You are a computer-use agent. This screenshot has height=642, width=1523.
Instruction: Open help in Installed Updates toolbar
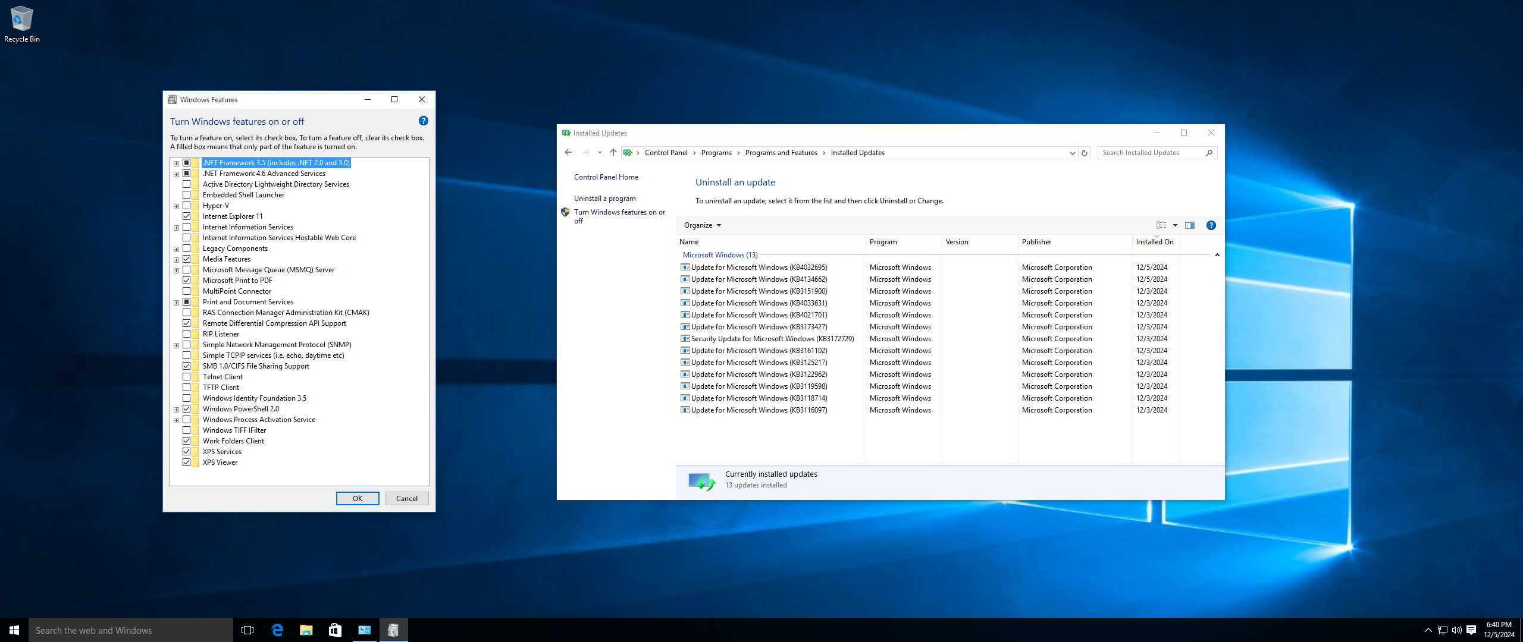coord(1211,225)
